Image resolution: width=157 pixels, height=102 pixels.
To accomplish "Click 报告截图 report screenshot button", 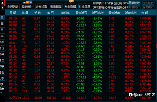I will [x=56, y=6].
